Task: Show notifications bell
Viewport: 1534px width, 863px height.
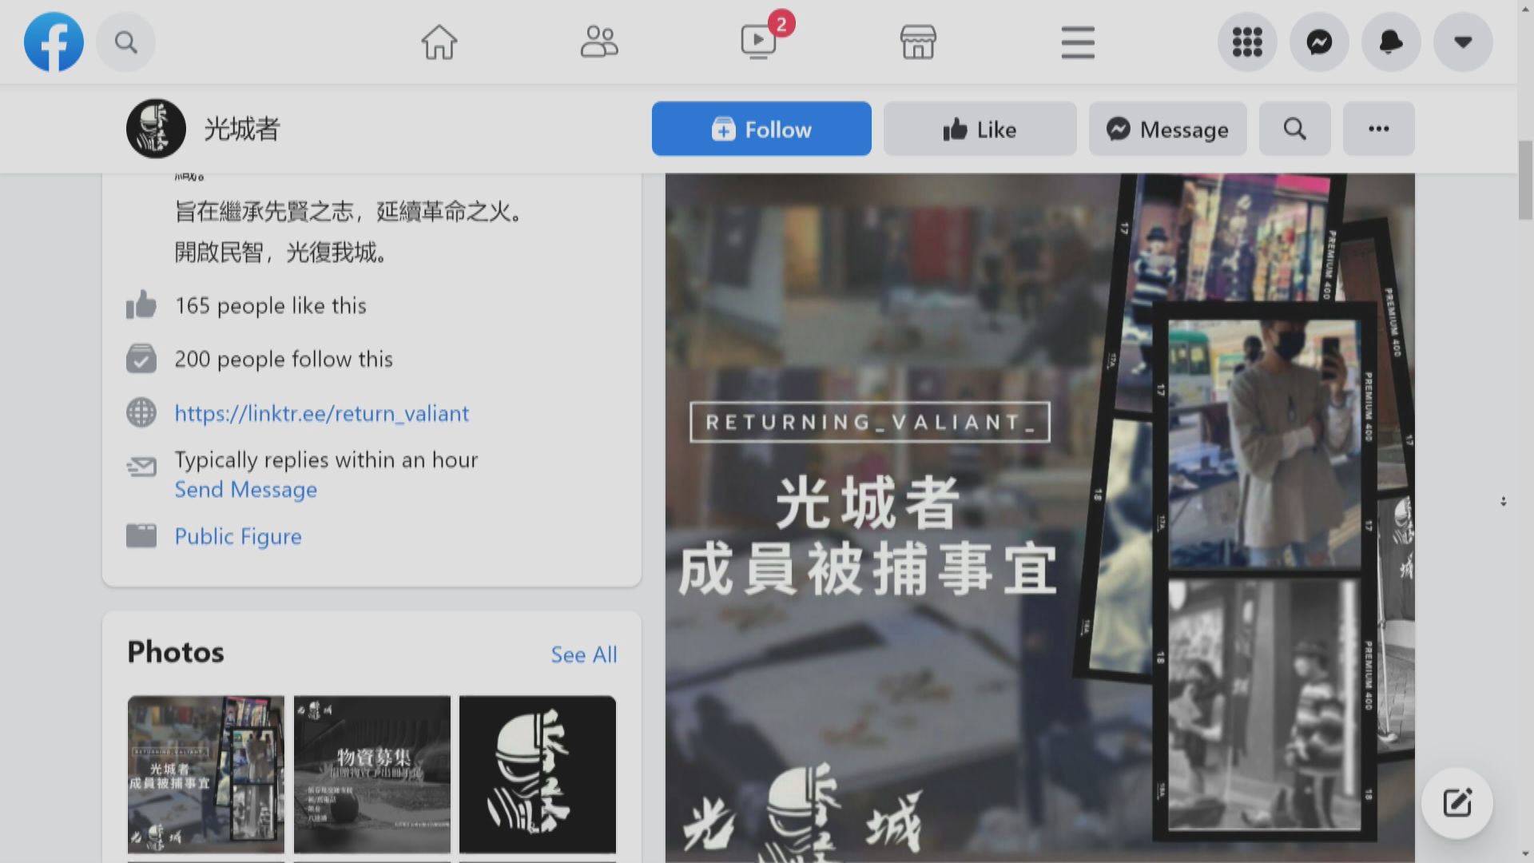Action: pyautogui.click(x=1391, y=42)
